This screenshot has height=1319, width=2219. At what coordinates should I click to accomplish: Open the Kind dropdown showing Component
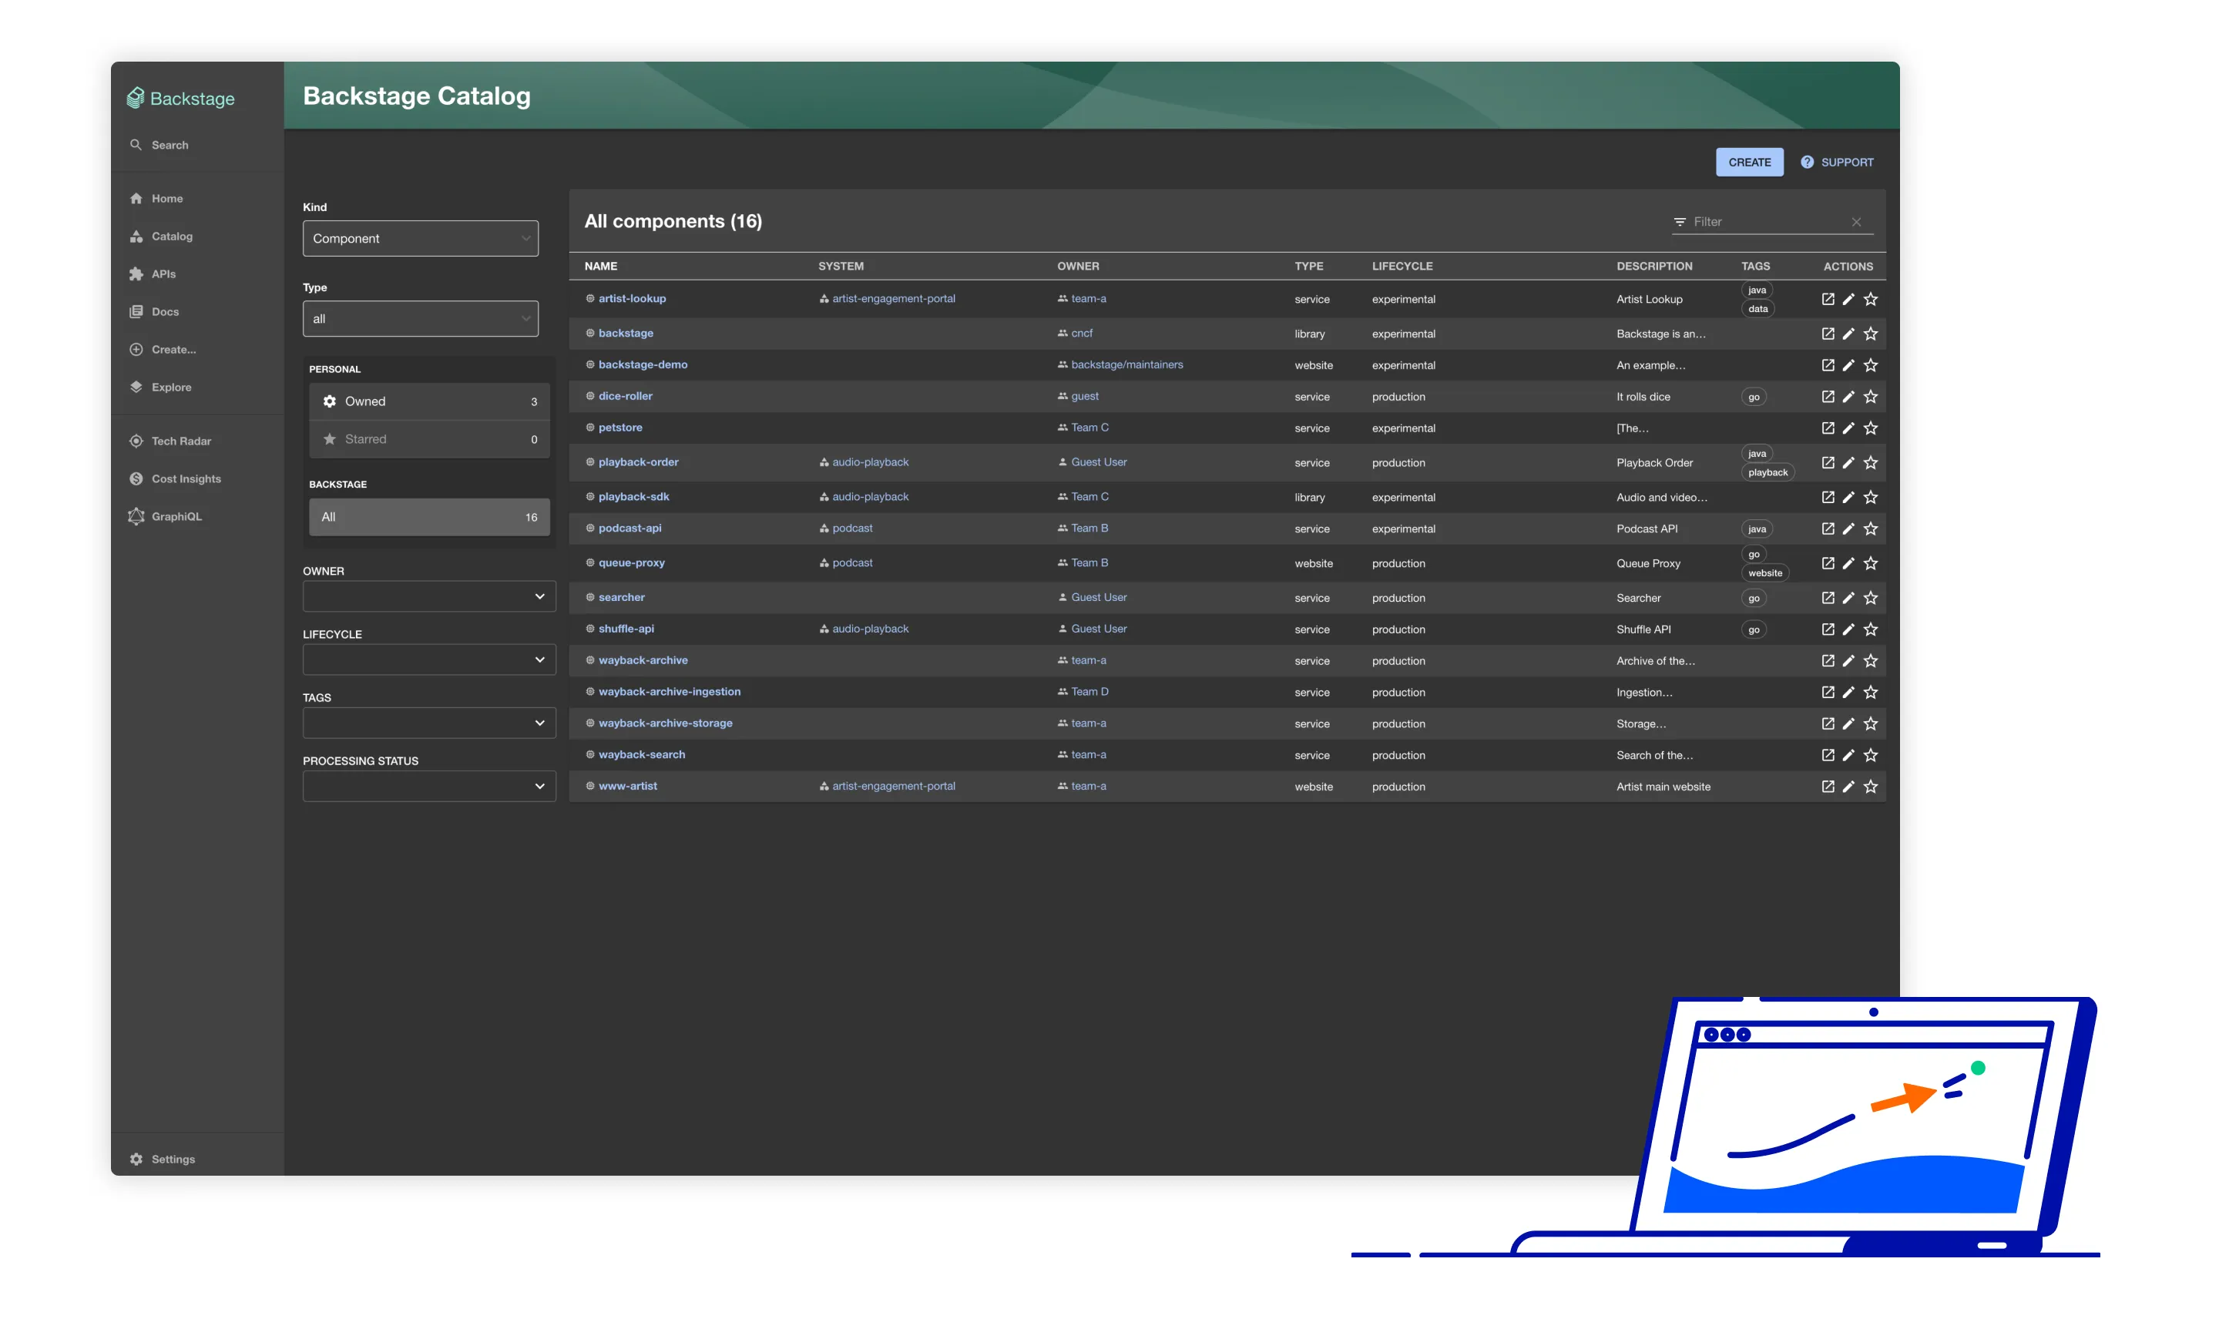[x=421, y=238]
